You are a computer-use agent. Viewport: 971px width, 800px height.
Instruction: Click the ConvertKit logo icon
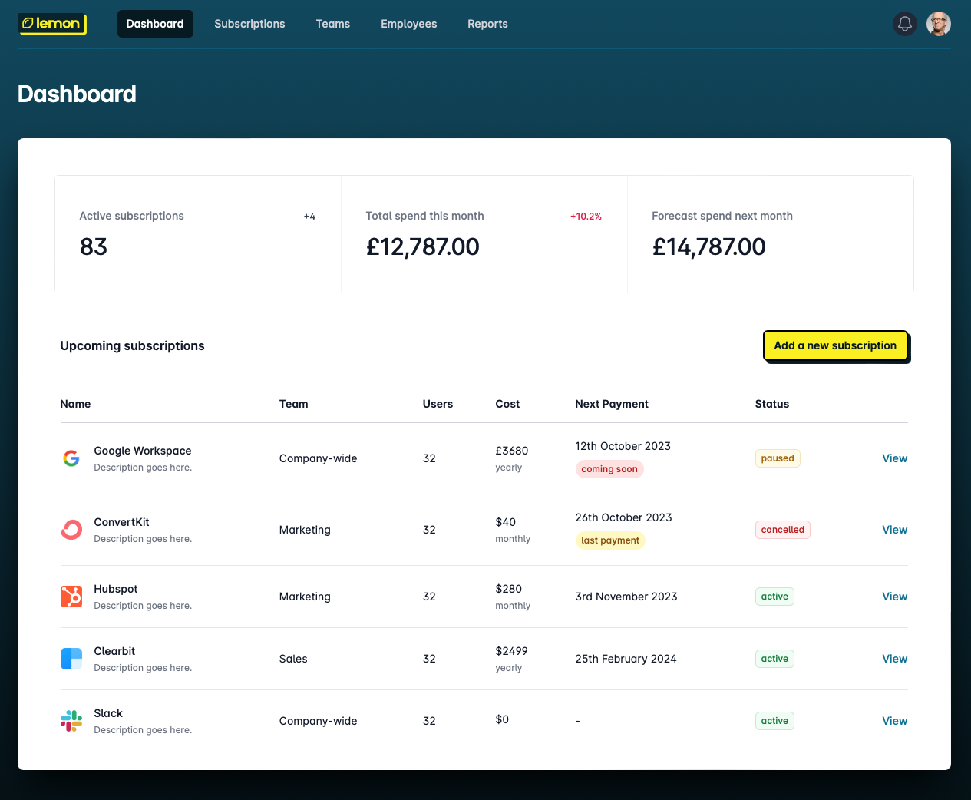pyautogui.click(x=71, y=530)
